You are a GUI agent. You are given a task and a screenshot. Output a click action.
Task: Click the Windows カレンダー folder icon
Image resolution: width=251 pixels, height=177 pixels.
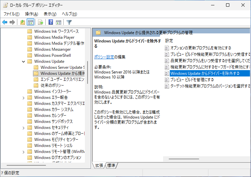(30, 115)
